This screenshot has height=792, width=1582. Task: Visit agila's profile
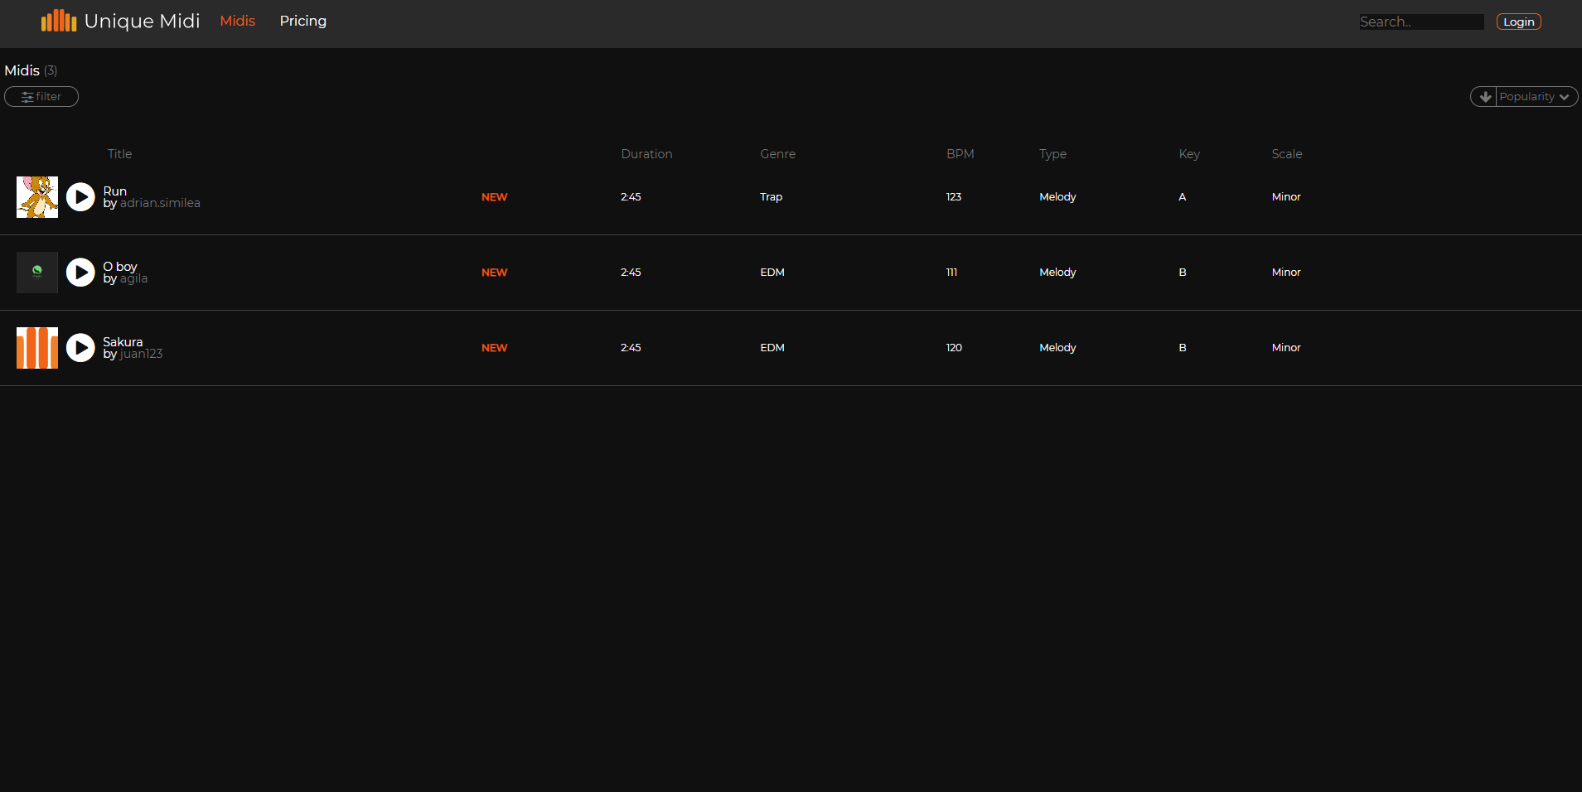click(x=133, y=278)
